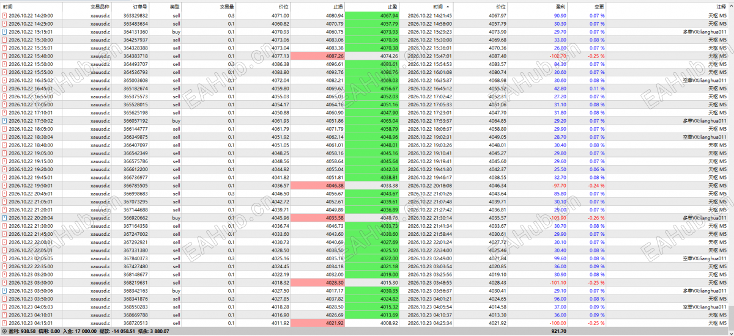Click order number 368720513
Viewport: 734px width, 336px height.
[x=135, y=323]
